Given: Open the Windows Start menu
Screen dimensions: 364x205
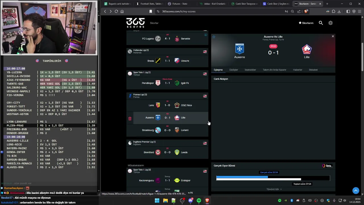Looking at the screenshot, I should click(157, 200).
